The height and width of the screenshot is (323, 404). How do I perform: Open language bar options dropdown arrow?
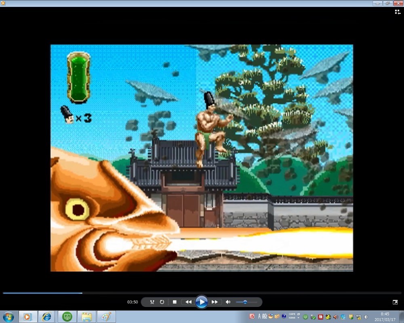[x=299, y=318]
